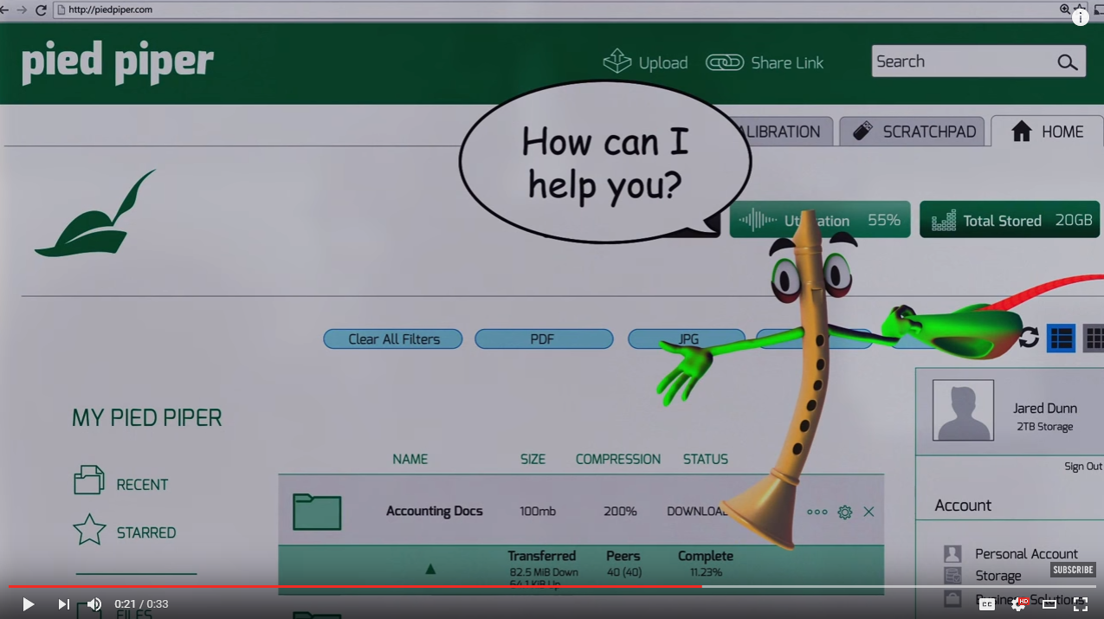Click the Personal Account link

[1026, 554]
